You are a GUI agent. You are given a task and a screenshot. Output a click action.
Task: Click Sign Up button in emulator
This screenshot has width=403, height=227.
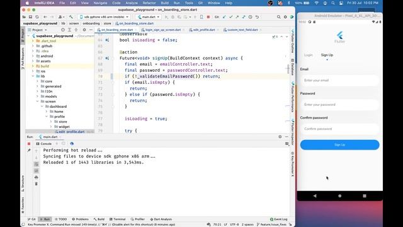point(339,145)
